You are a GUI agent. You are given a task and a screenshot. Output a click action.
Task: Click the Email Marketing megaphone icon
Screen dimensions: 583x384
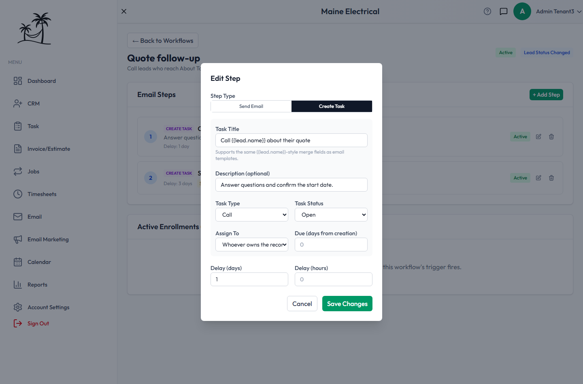(18, 239)
